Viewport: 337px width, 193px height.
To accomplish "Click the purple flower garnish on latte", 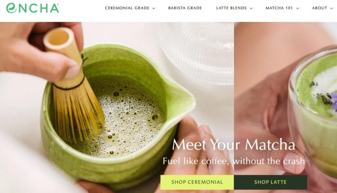I will [334, 102].
